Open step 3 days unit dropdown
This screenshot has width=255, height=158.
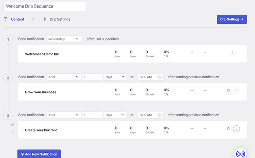tap(115, 115)
